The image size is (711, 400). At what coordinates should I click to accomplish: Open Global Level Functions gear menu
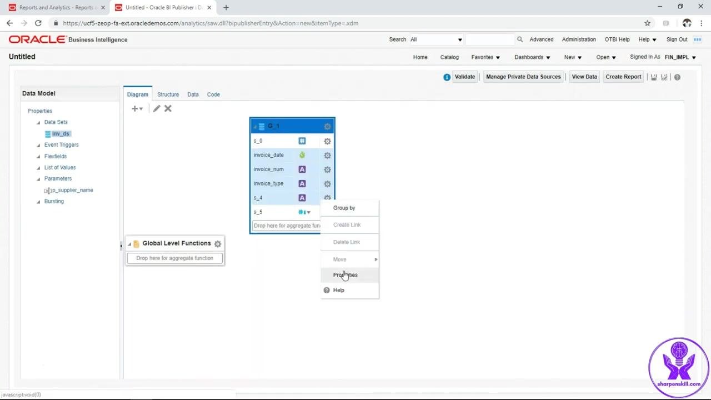(218, 244)
